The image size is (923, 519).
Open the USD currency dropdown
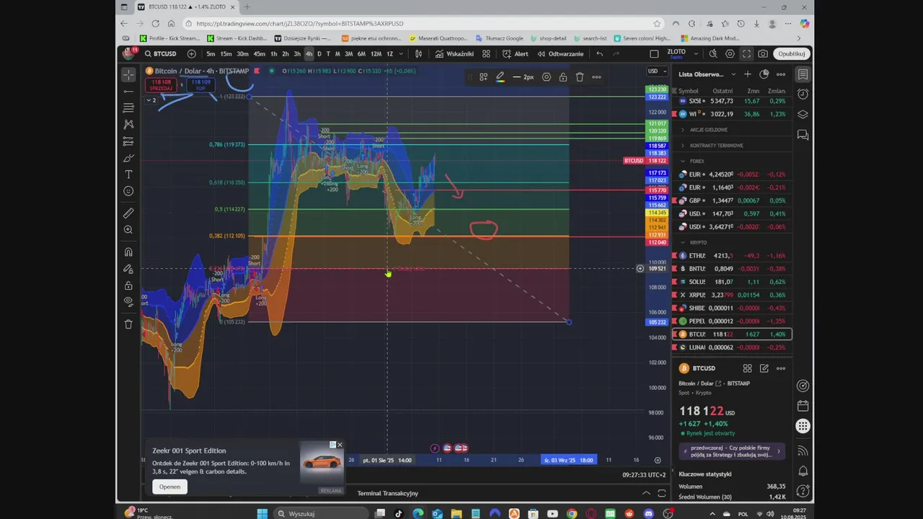[x=656, y=71]
